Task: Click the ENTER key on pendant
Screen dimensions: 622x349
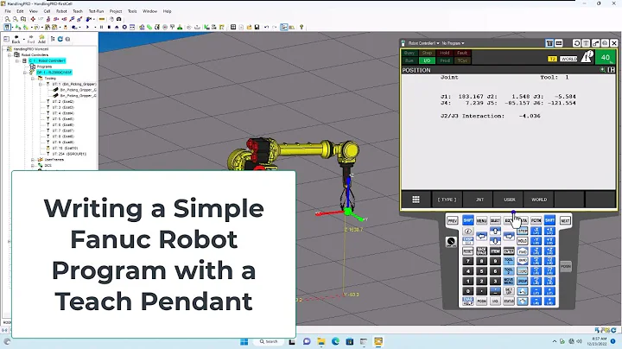Action: point(509,251)
